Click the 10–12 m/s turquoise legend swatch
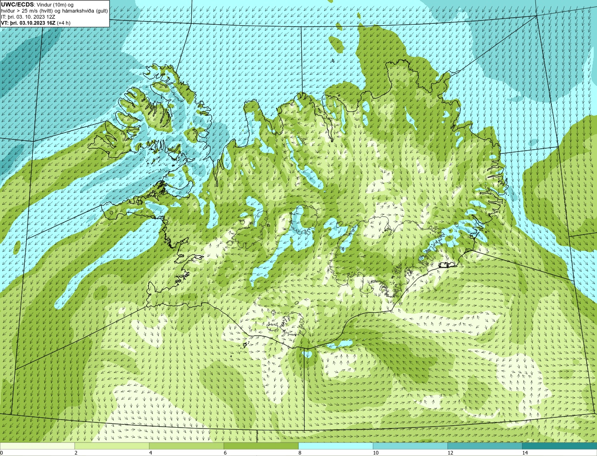 [x=410, y=446]
